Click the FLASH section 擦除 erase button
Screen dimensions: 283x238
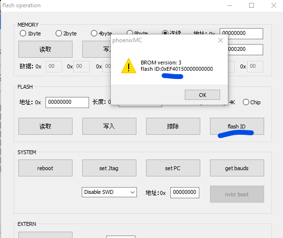[x=173, y=126]
